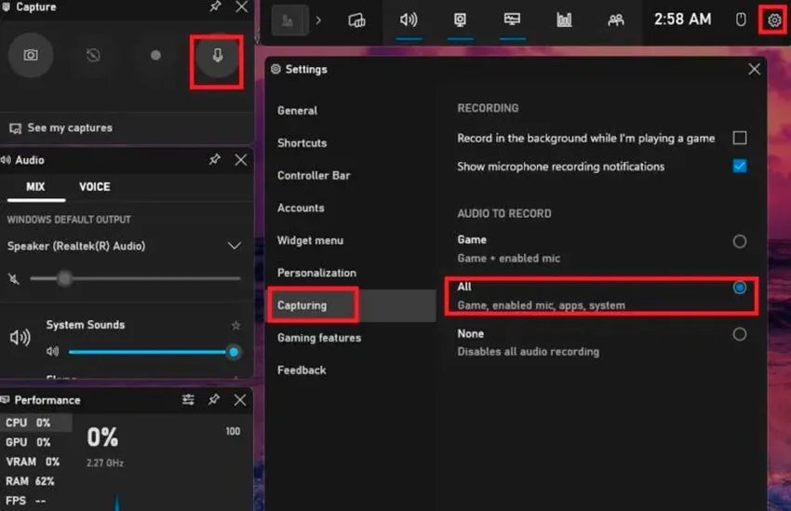This screenshot has height=511, width=791.
Task: Pin the Capture widget
Action: point(215,7)
